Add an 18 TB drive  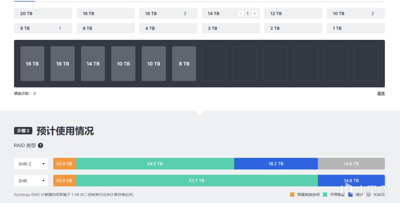click(106, 13)
